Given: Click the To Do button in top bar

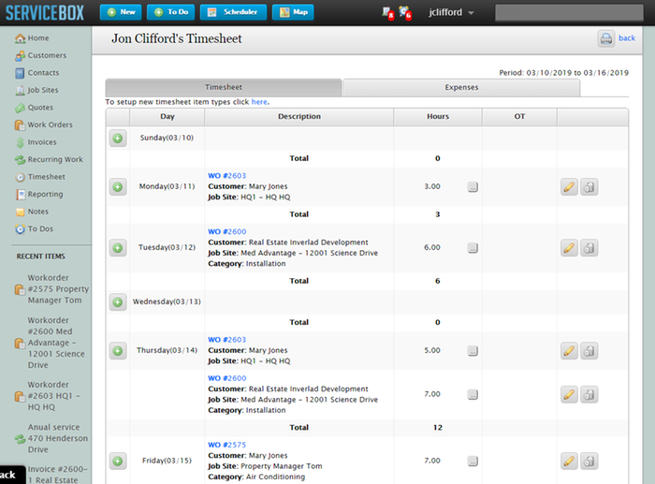Looking at the screenshot, I should (171, 12).
